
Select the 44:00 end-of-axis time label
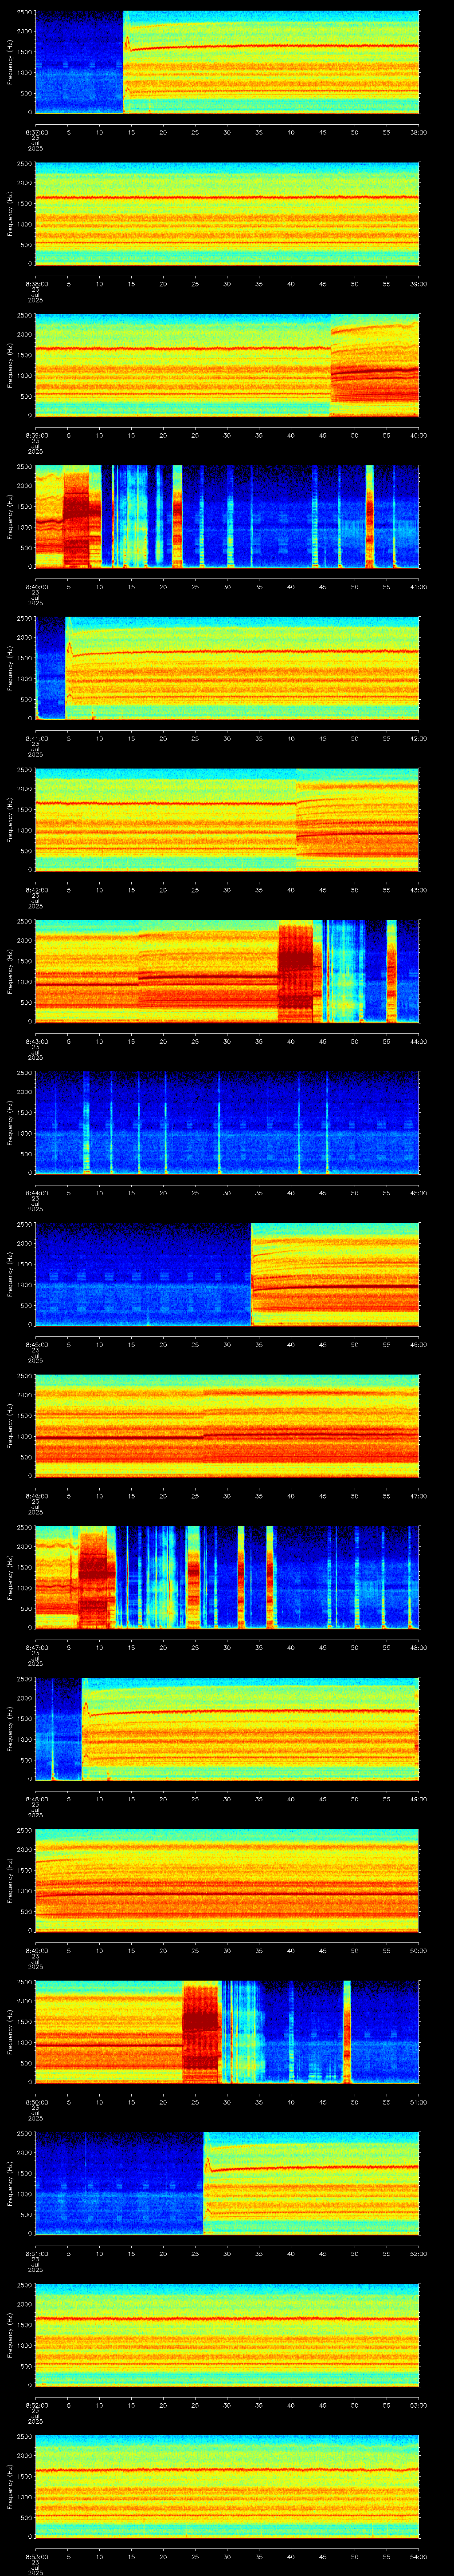pos(418,1041)
